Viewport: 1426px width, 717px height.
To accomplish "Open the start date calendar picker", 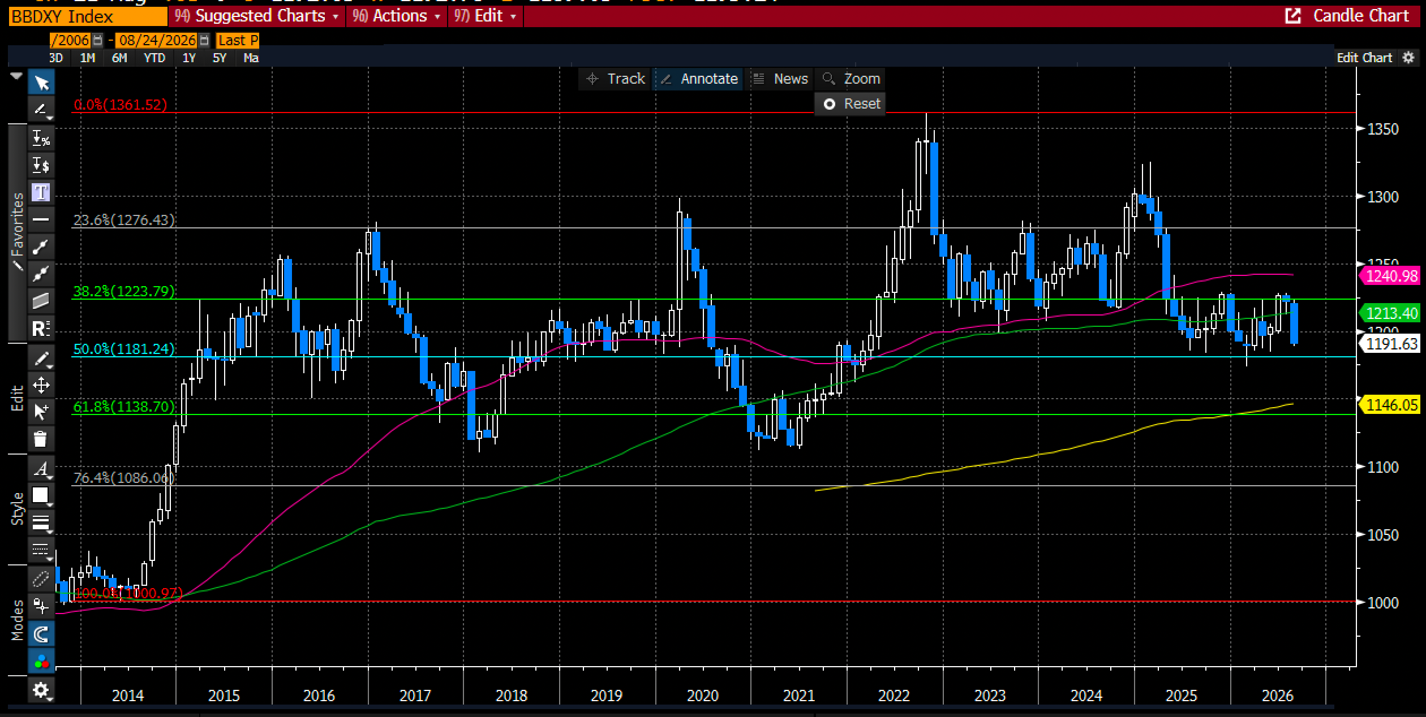I will pos(98,40).
